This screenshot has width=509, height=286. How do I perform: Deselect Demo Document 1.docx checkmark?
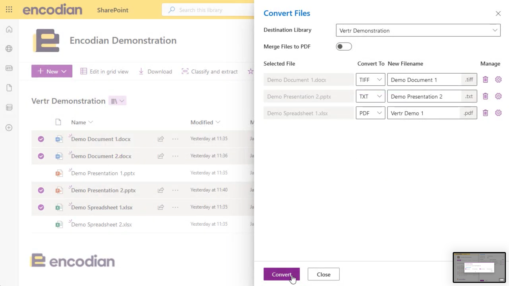point(41,139)
